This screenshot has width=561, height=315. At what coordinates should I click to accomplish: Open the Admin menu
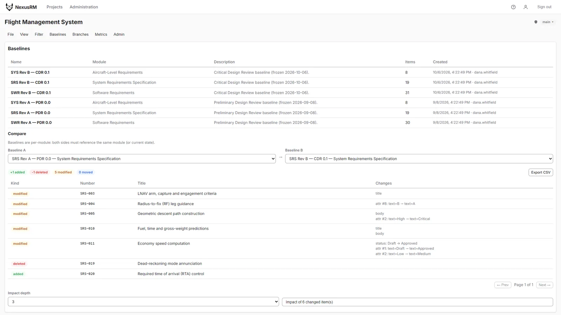(119, 34)
